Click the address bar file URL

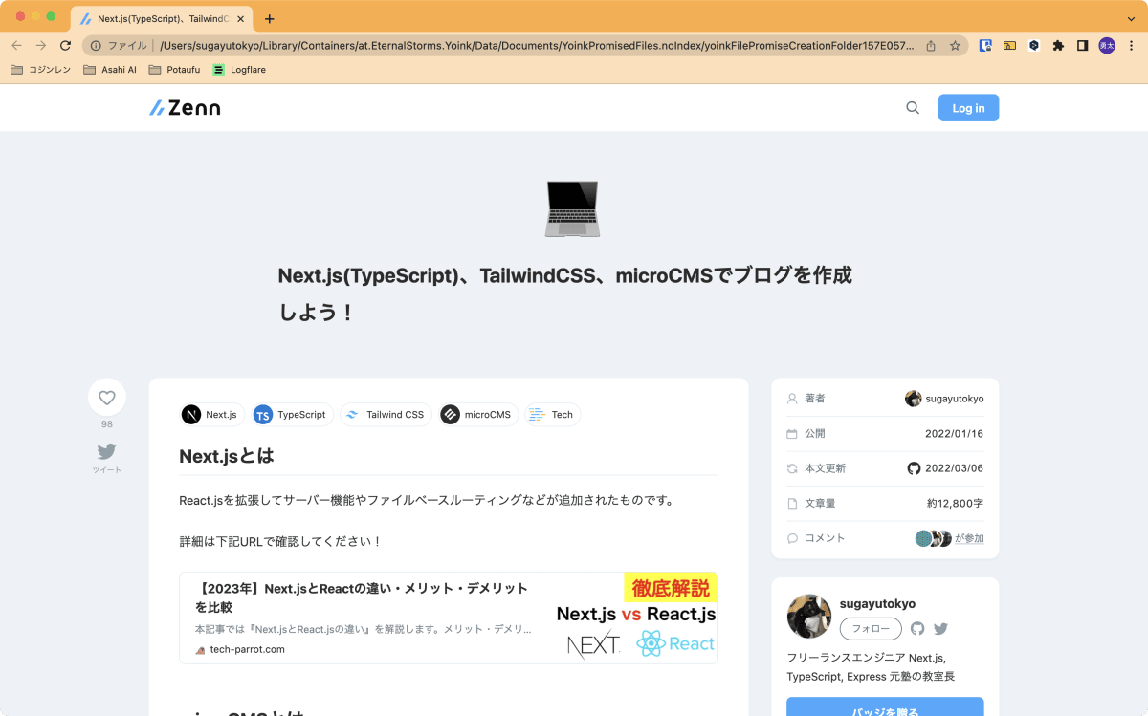(x=536, y=45)
